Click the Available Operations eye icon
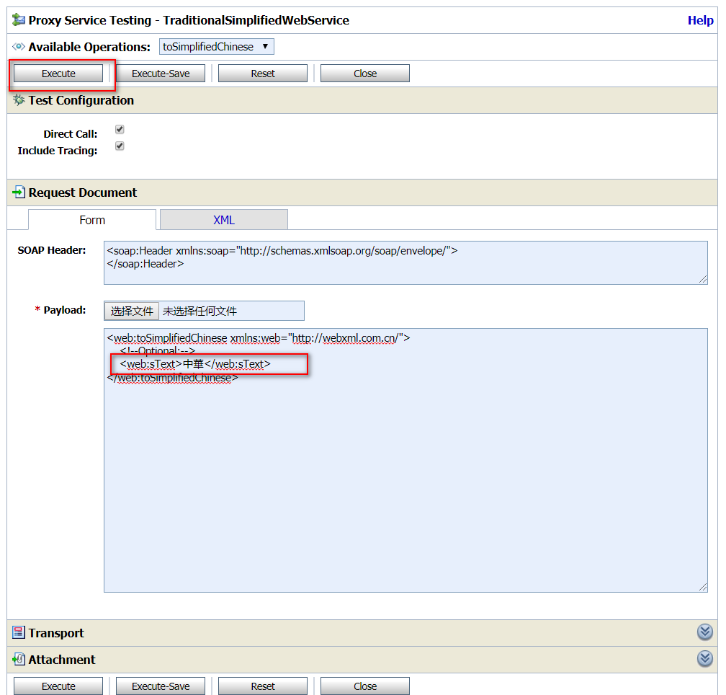This screenshot has height=695, width=726. coord(19,46)
